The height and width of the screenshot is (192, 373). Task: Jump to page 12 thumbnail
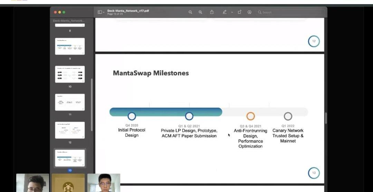click(70, 130)
